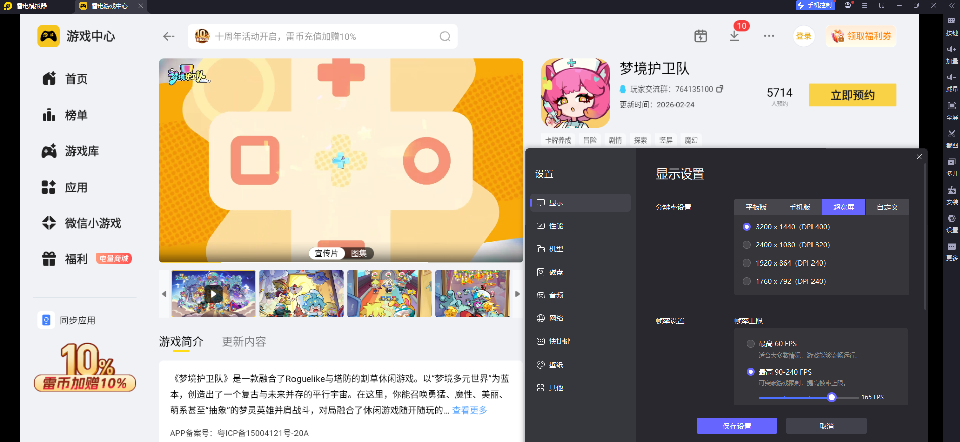Image resolution: width=960 pixels, height=442 pixels.
Task: Show previous screenshot thumbnails with left arrow
Action: coord(164,294)
